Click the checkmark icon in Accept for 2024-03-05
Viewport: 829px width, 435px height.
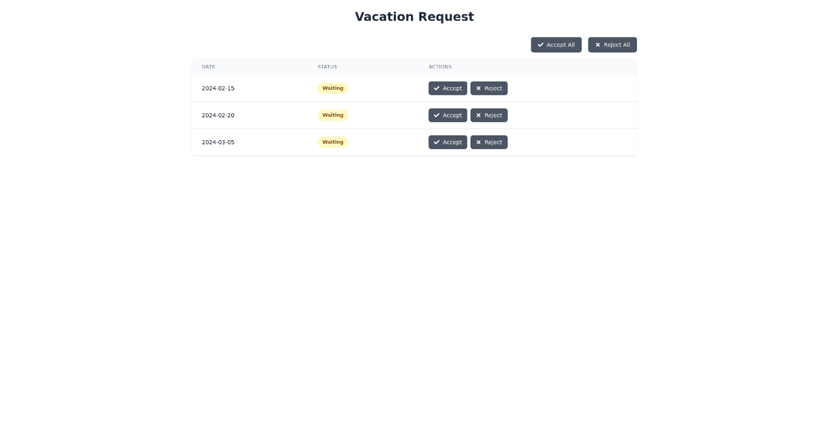437,142
